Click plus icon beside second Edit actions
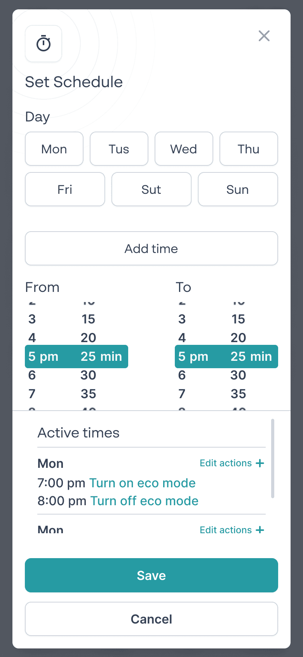 (x=260, y=530)
